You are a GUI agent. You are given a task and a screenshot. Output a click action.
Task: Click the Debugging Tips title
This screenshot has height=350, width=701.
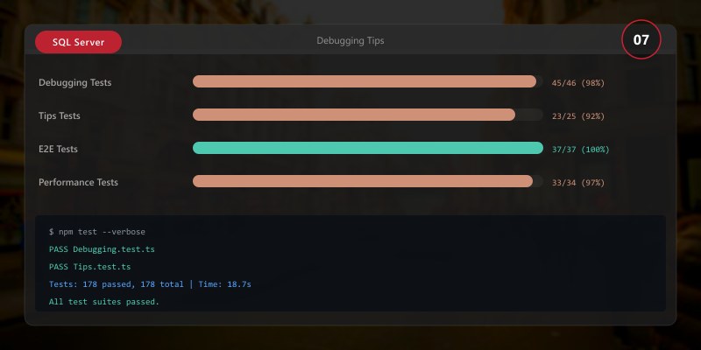click(x=350, y=40)
